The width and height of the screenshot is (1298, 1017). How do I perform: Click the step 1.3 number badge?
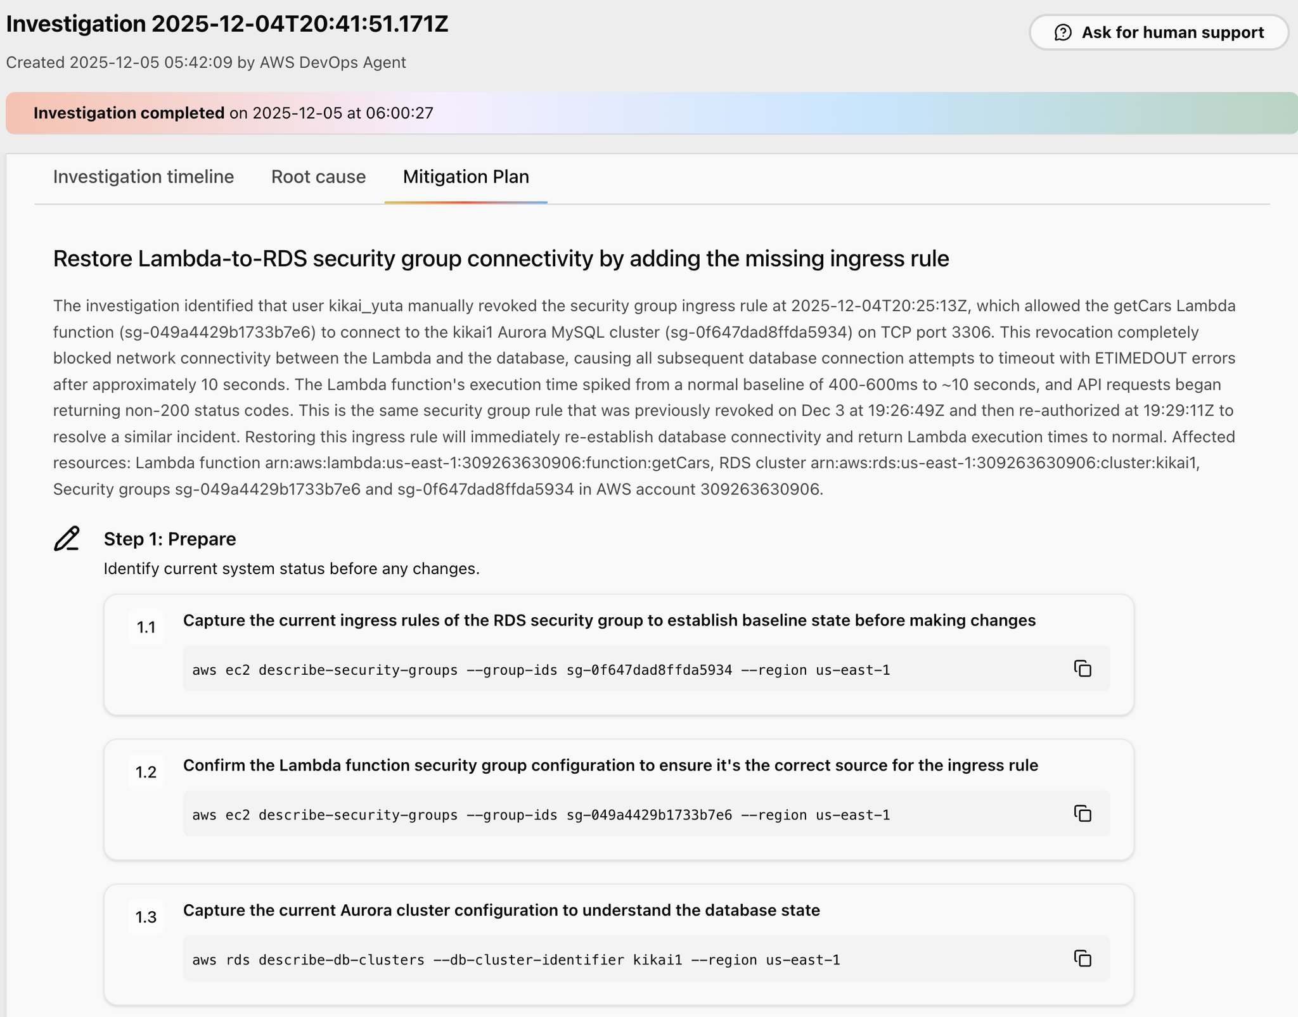tap(146, 917)
